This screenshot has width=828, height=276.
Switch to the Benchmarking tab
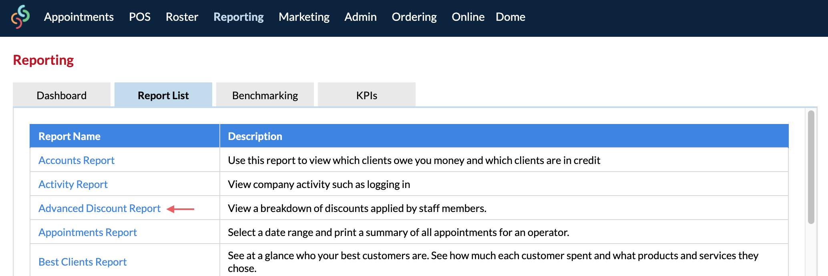(265, 95)
